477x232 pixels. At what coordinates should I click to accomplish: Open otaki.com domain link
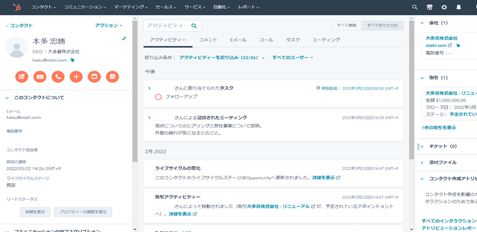tap(436, 45)
